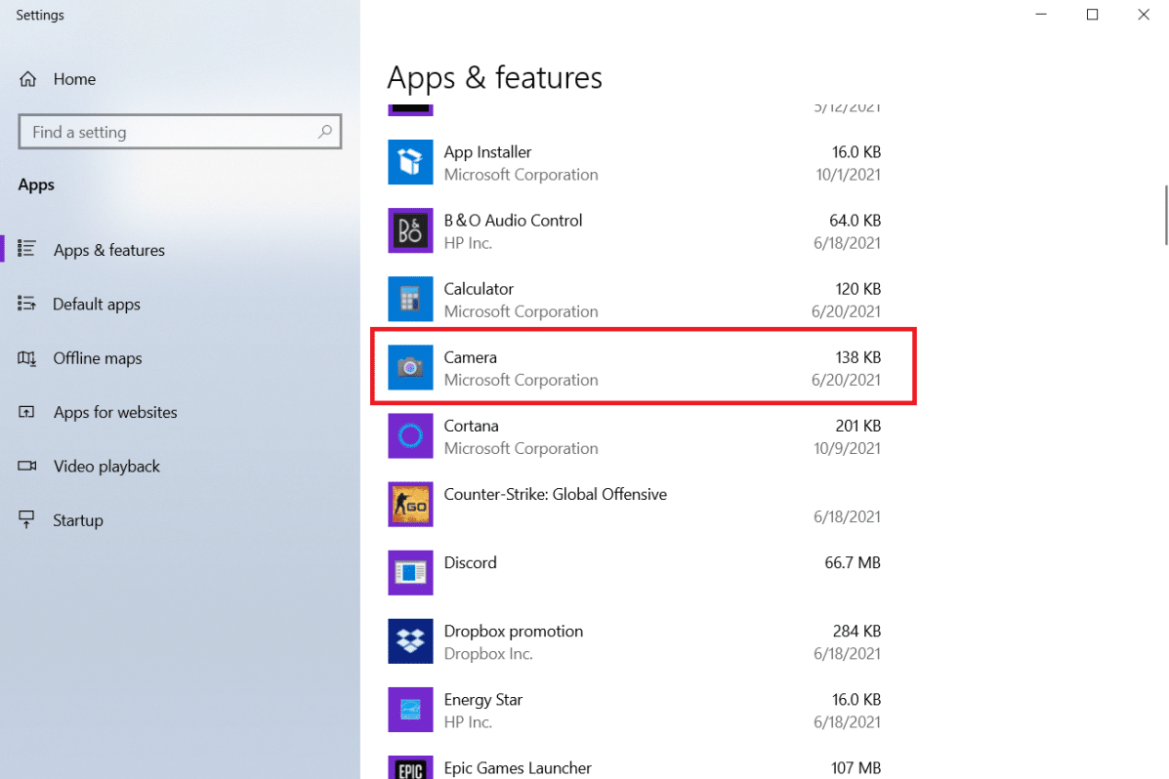Click the Calculator app icon

coord(410,299)
